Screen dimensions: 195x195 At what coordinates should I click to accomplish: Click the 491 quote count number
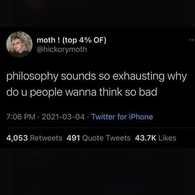[x=73, y=138]
